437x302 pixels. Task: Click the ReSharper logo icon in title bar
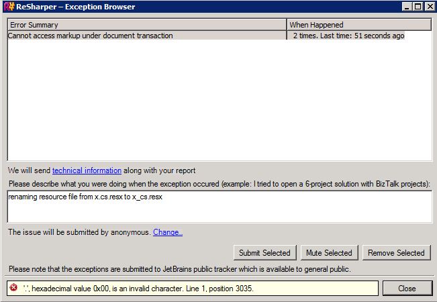tap(9, 7)
